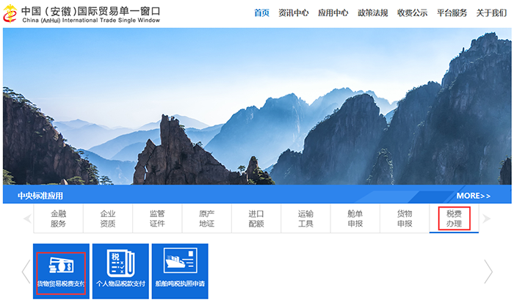This screenshot has width=514, height=308.
Task: Switch to 金融服务 tab
Action: point(58,219)
